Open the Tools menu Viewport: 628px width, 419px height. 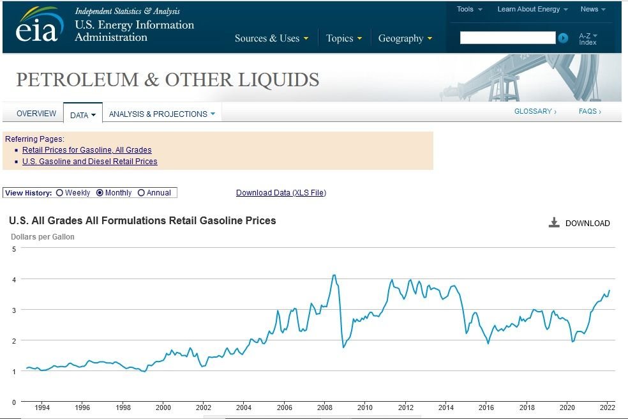(469, 9)
